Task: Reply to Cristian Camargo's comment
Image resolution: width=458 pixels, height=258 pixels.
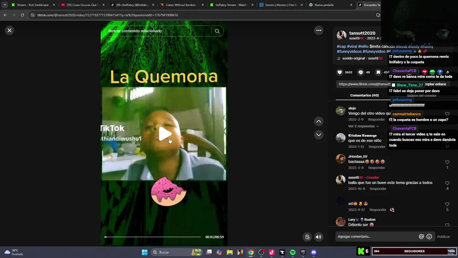Action: coord(377,147)
